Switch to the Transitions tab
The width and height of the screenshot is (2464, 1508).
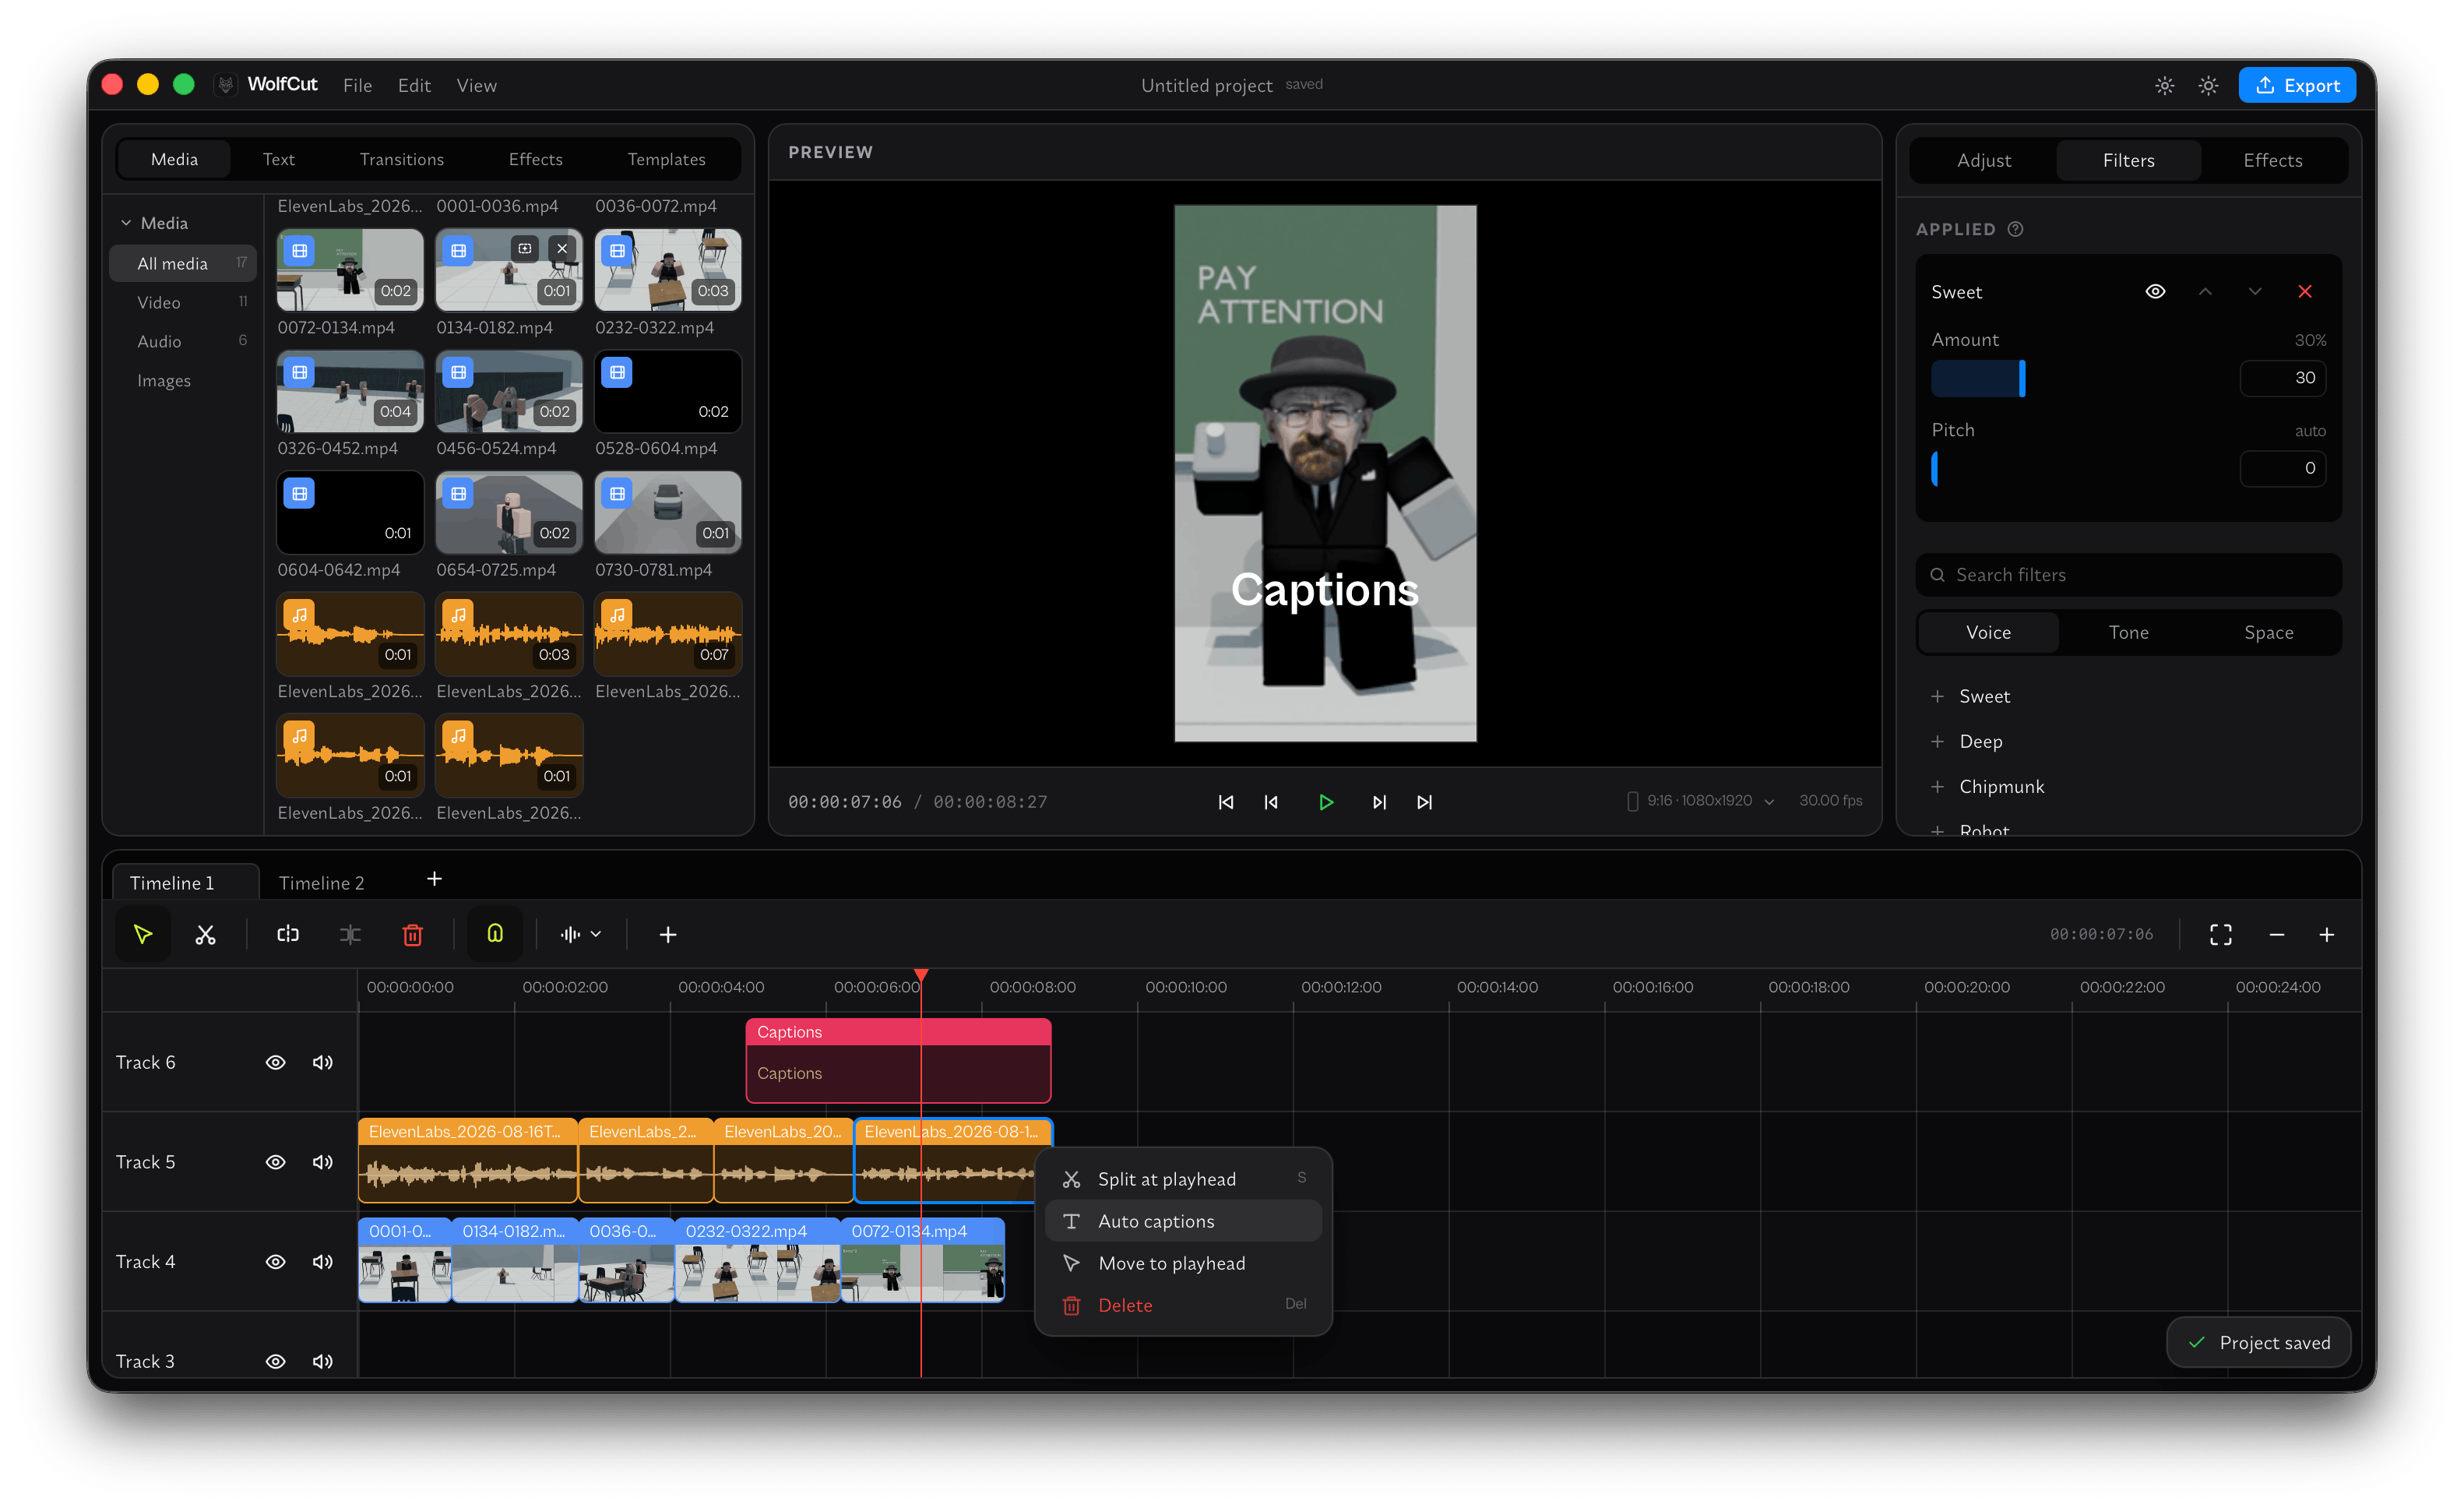401,159
